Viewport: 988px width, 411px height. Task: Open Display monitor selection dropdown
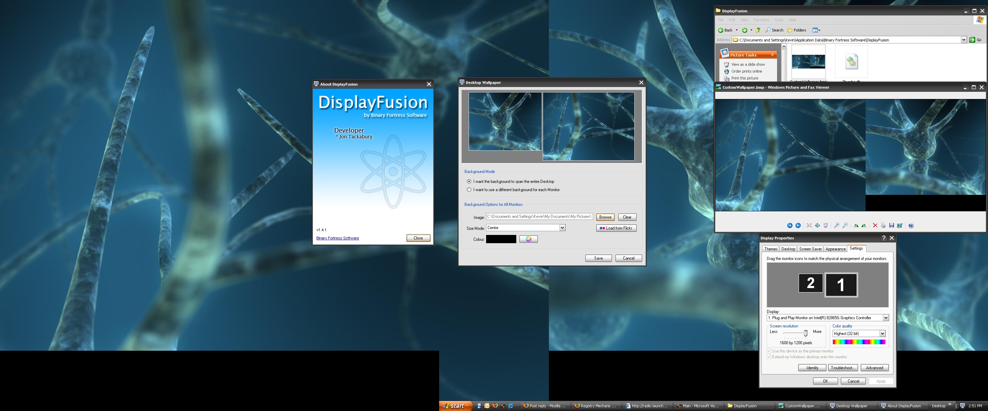tap(885, 318)
